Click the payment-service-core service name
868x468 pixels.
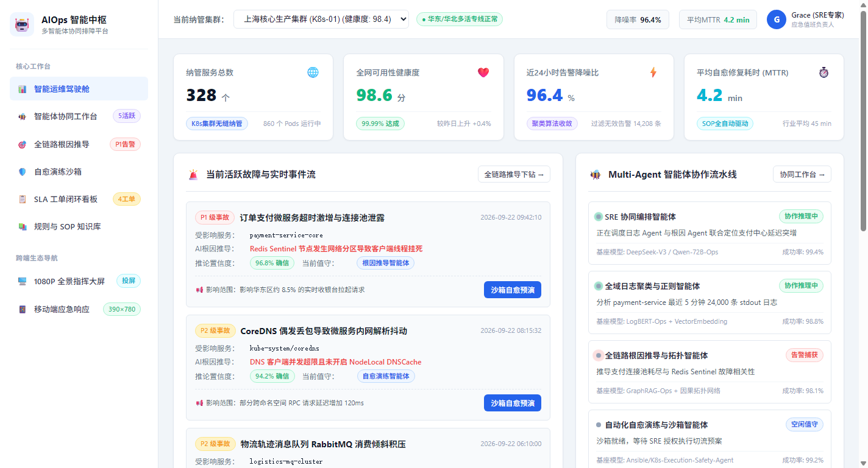click(286, 235)
